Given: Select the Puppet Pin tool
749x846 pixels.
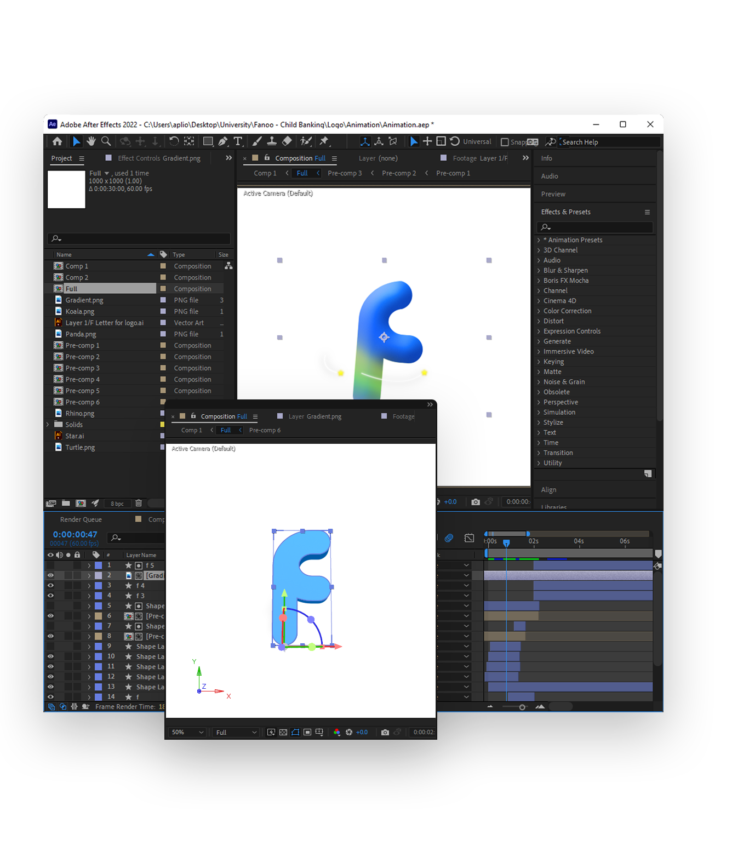Looking at the screenshot, I should (x=324, y=141).
